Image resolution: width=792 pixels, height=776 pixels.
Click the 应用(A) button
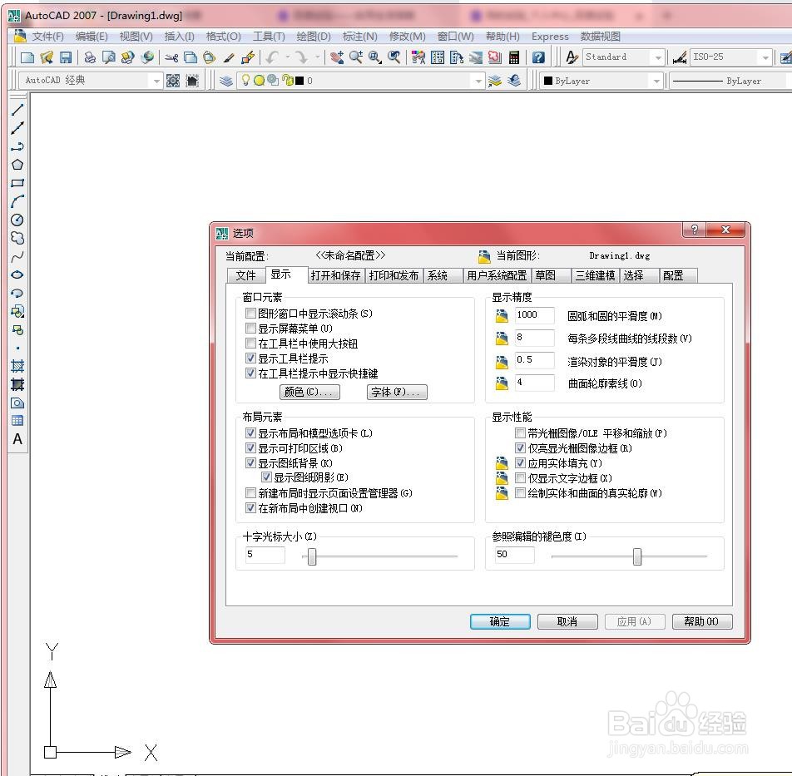click(635, 621)
